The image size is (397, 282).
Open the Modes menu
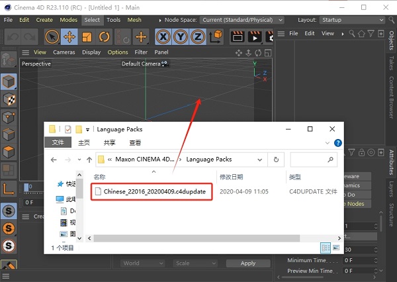[x=68, y=20]
